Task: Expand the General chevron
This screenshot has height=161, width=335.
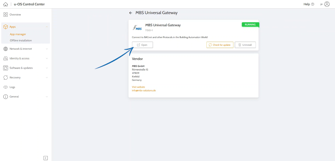Action: pyautogui.click(x=47, y=97)
